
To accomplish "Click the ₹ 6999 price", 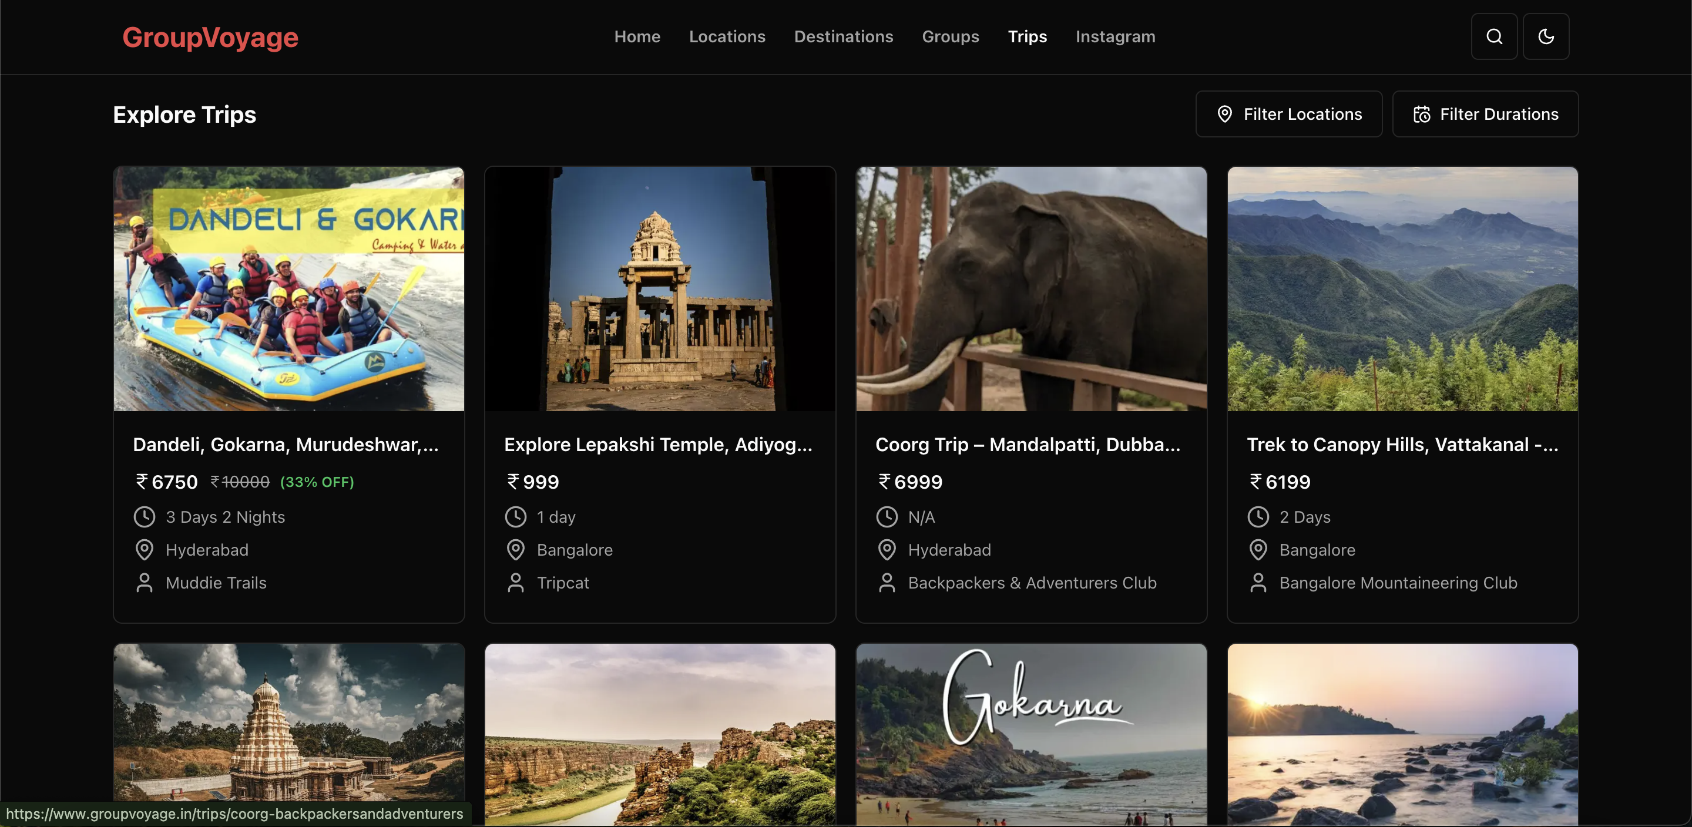I will click(909, 482).
